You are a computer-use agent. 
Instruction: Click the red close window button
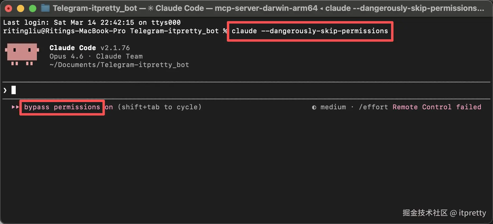pos(9,8)
